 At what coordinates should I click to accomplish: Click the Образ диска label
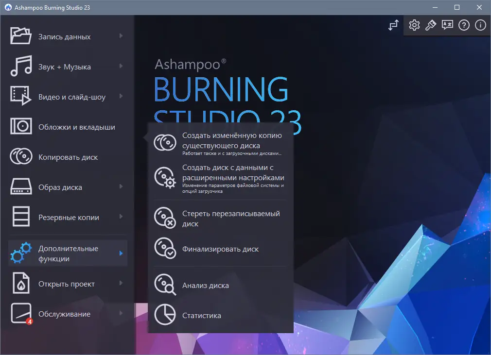pyautogui.click(x=60, y=187)
